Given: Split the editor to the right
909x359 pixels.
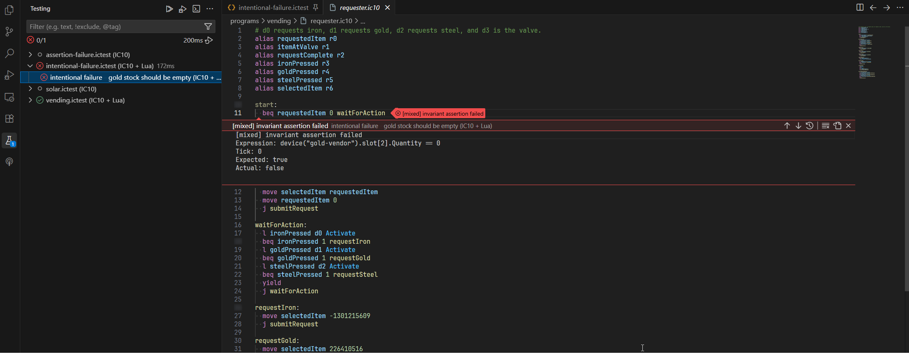Looking at the screenshot, I should [x=860, y=7].
